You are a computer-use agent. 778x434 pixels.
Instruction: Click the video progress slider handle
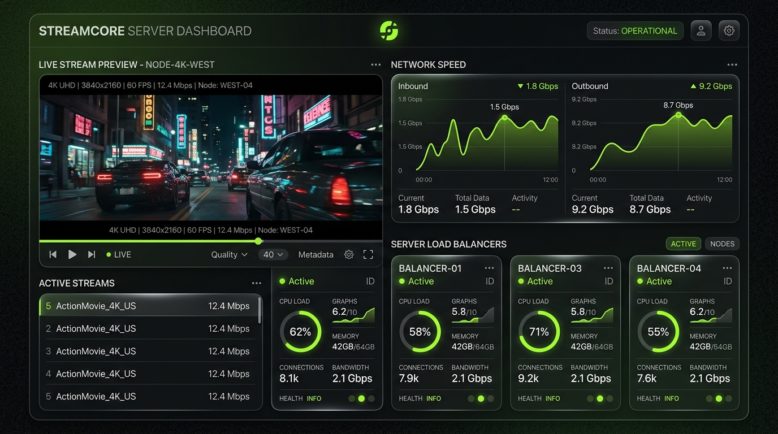click(258, 241)
